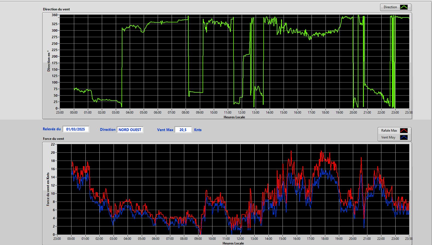432x245 pixels.
Task: Click the red Rafale Max legend swatch
Action: point(404,131)
